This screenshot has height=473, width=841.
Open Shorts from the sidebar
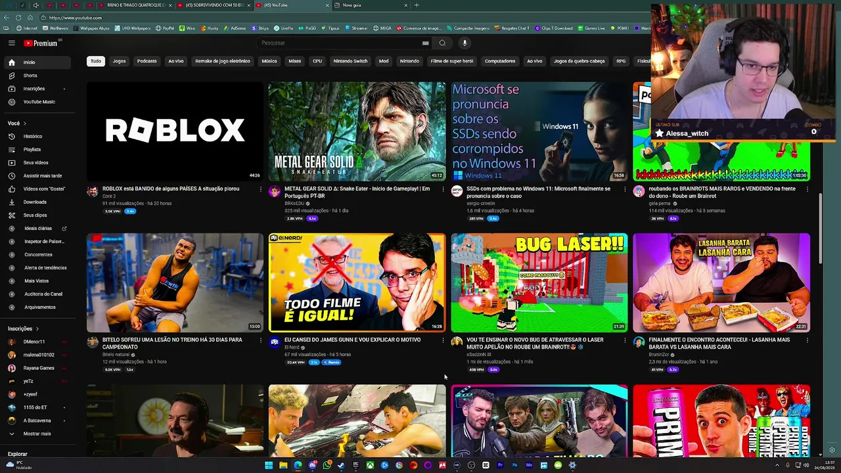[37, 76]
